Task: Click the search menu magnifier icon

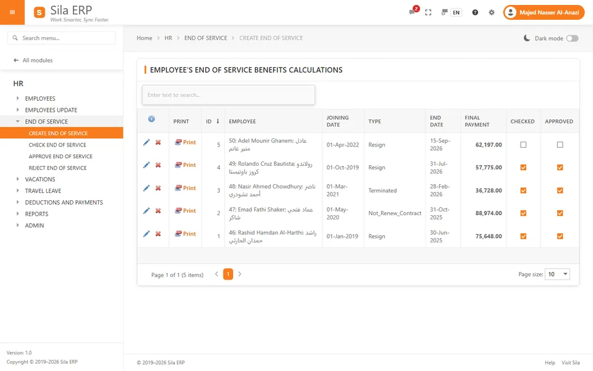Action: [15, 38]
